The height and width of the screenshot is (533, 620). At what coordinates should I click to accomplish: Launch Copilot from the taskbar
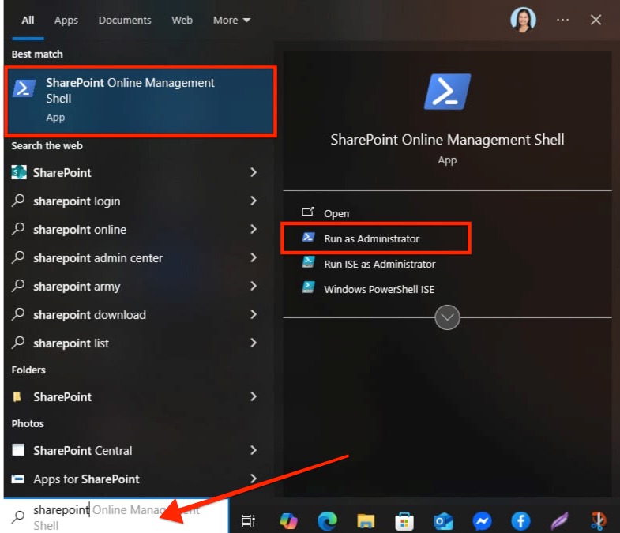pos(288,520)
